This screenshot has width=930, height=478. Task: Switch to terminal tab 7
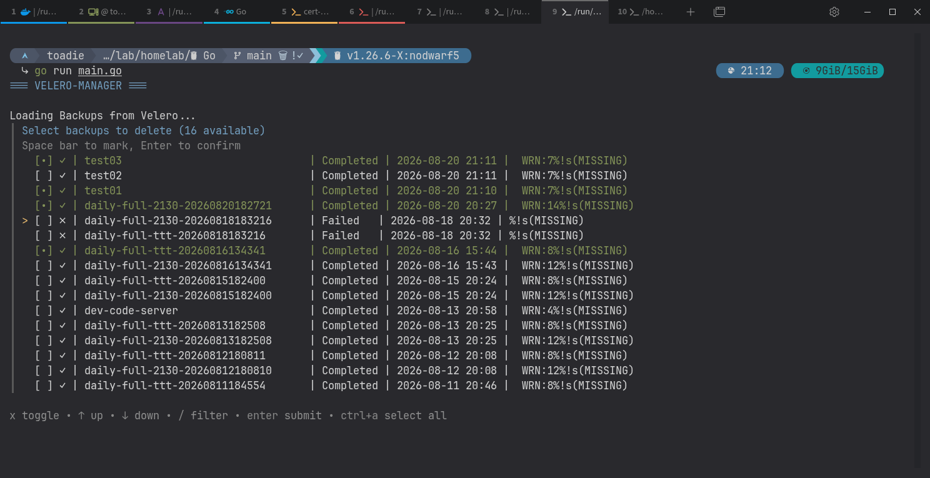pyautogui.click(x=439, y=12)
